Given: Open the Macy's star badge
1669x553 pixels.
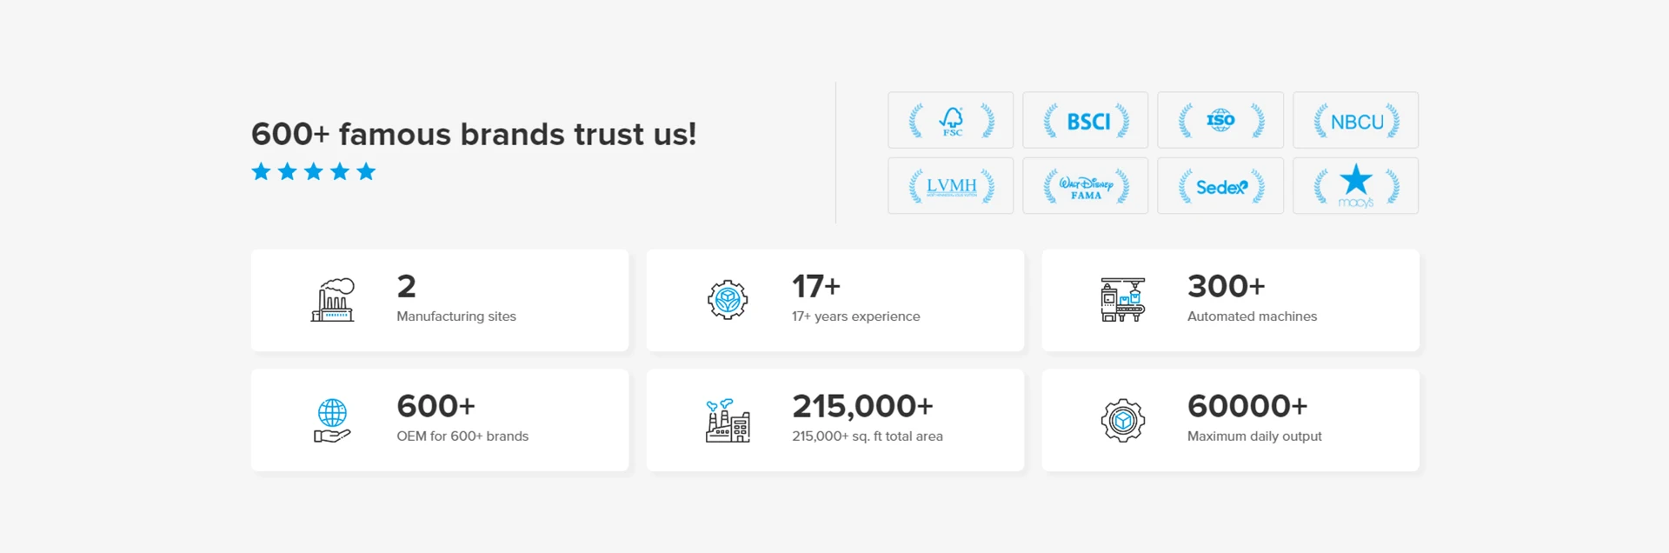Looking at the screenshot, I should tap(1355, 185).
